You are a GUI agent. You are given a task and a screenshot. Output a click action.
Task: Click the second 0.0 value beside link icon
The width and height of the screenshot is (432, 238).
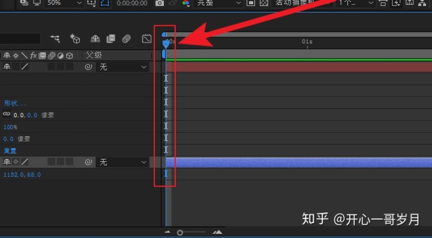32,115
